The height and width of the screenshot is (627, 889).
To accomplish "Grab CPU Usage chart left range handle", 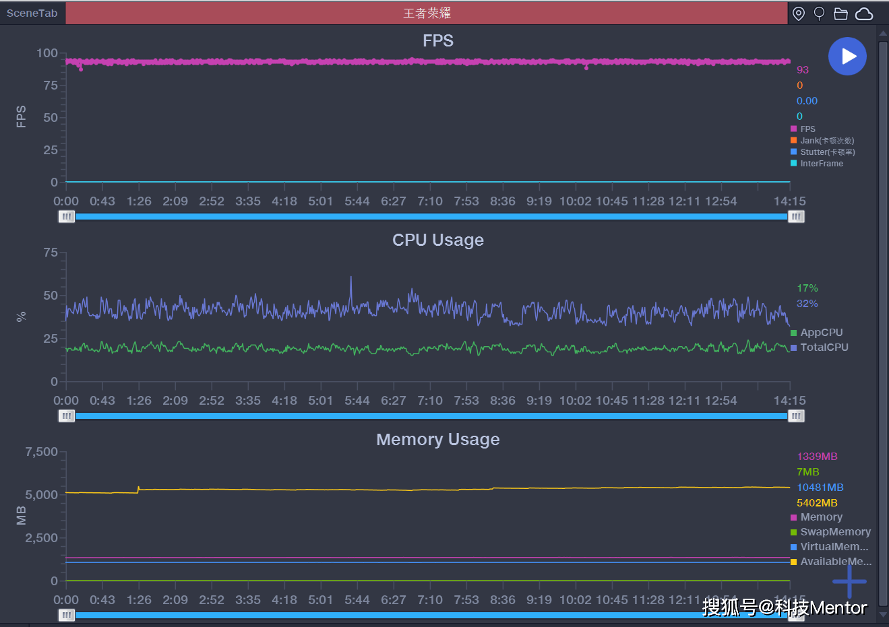I will tap(66, 416).
